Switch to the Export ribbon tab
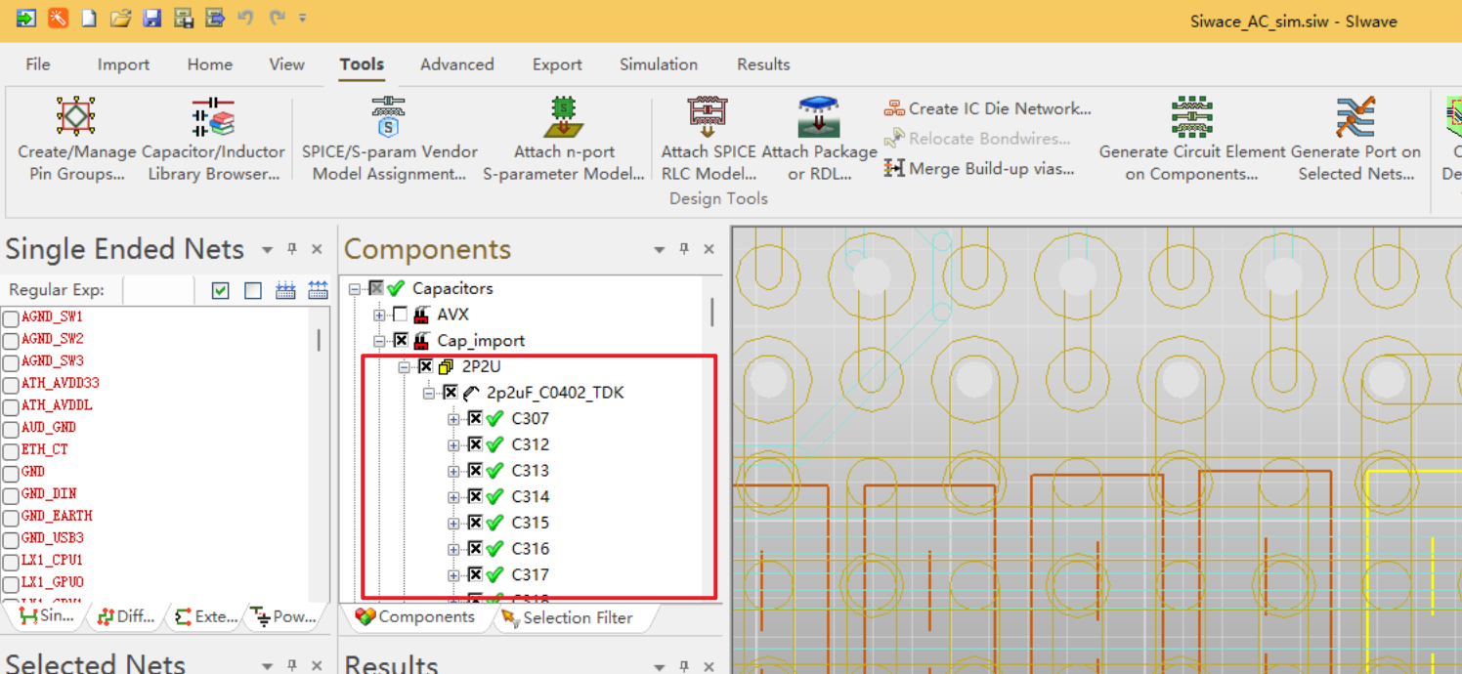 (557, 64)
